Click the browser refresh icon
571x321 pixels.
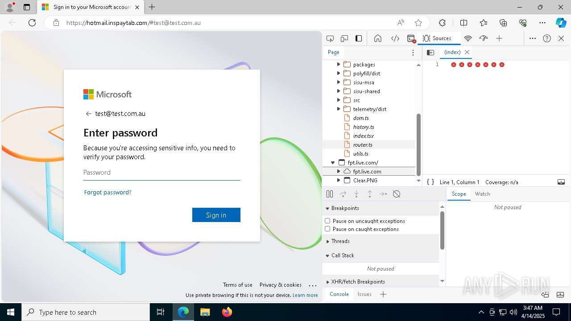coord(32,23)
